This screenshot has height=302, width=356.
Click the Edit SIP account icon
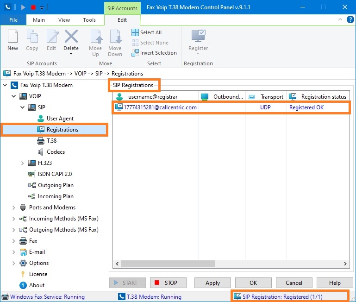pyautogui.click(x=52, y=36)
